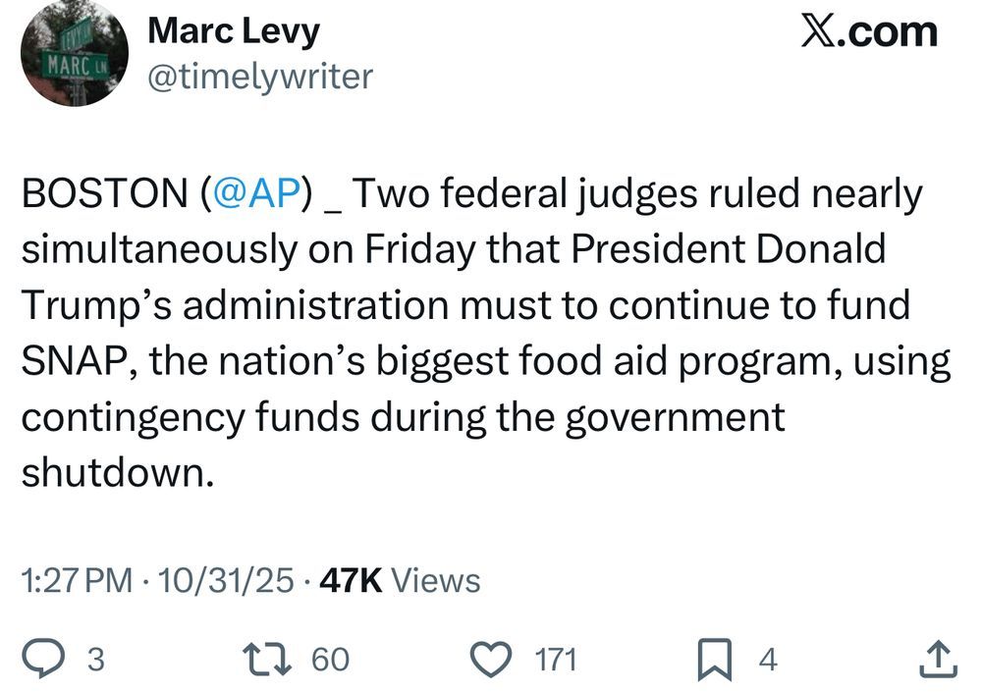Click the 1:27 PM timestamp
The width and height of the screenshot is (982, 692).
click(76, 580)
